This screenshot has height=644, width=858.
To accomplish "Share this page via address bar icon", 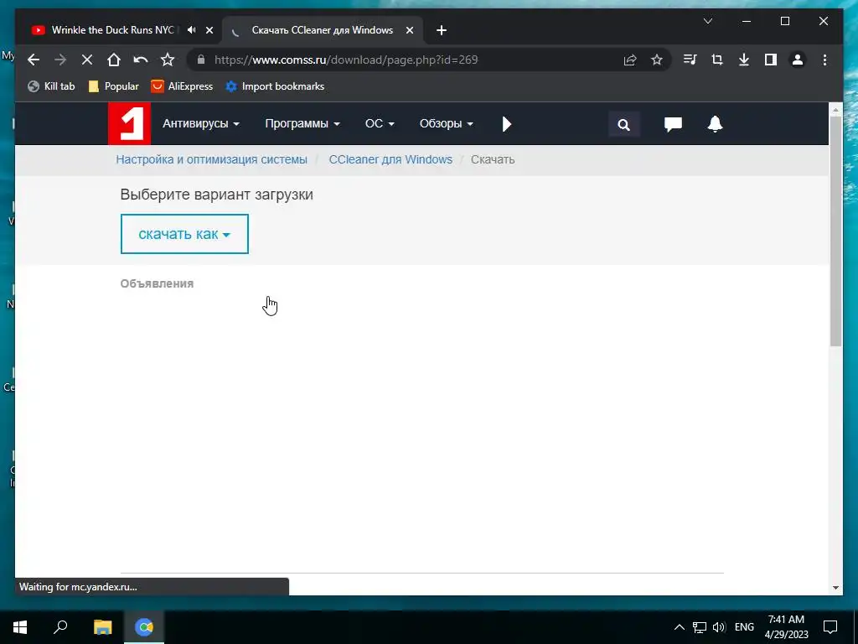I will [630, 60].
